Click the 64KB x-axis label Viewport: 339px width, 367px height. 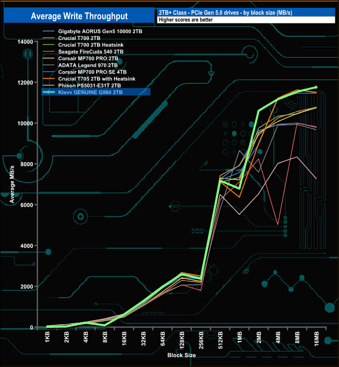point(163,338)
